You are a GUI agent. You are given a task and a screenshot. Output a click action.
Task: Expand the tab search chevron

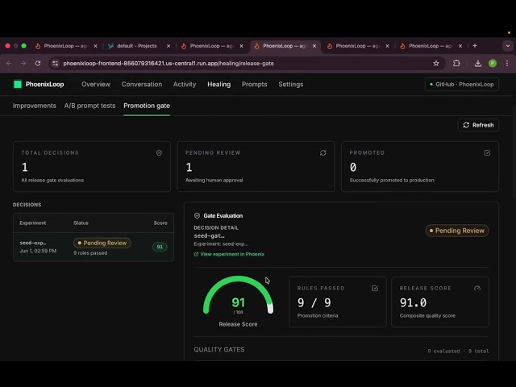508,46
